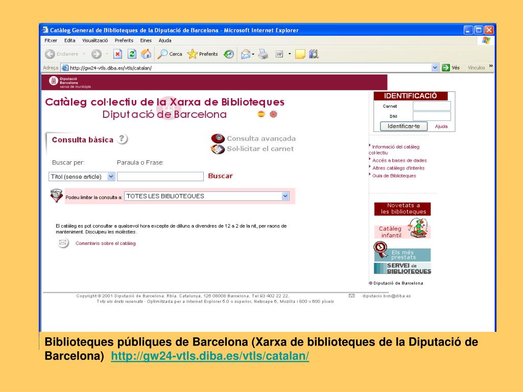Switch language with Spanish flag icon
Screen dimensions: 523x392
click(x=261, y=114)
